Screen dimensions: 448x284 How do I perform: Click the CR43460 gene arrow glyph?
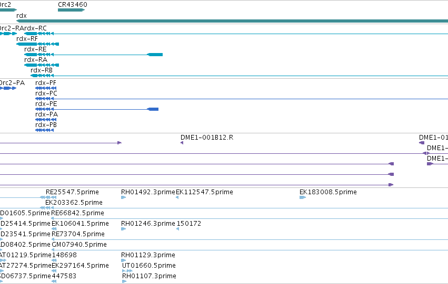(72, 10)
